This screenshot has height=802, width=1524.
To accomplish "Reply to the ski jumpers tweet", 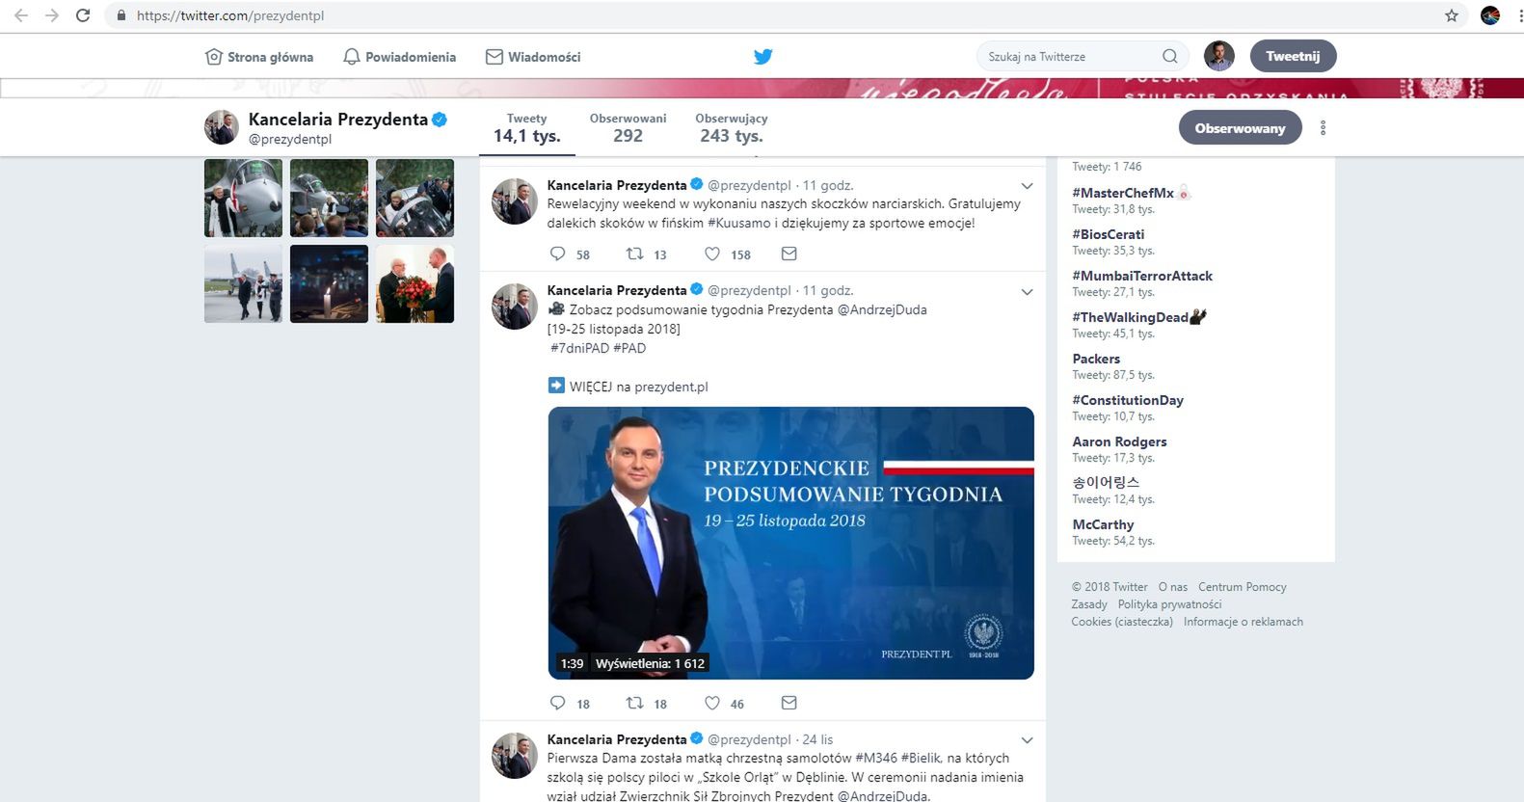I will tap(557, 254).
